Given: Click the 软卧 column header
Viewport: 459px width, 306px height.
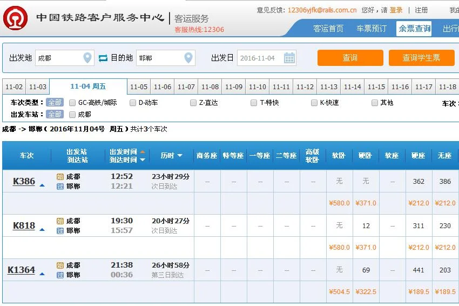Looking at the screenshot, I should tap(339, 156).
